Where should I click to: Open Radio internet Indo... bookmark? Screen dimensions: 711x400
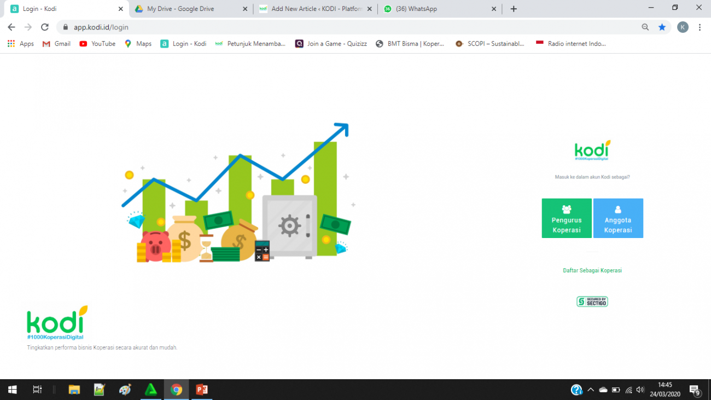[570, 44]
